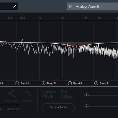Click the 1k frequency label

coord(39,18)
